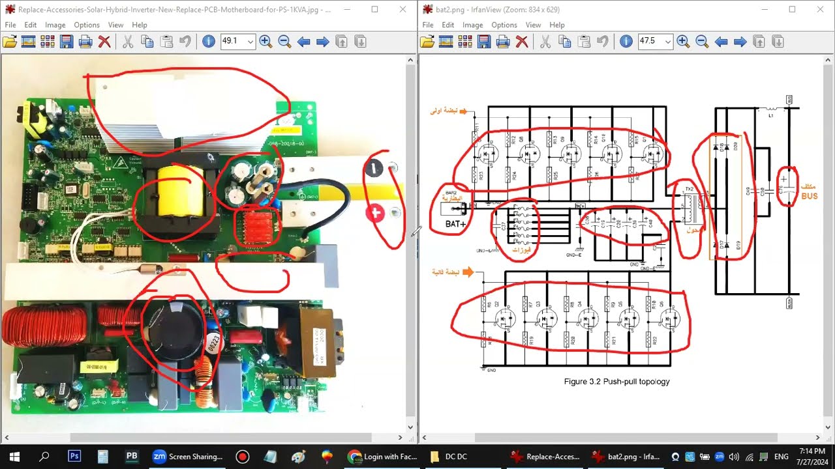Save icon in bat2.png window
Viewport: 835px width, 469px height.
click(x=484, y=42)
